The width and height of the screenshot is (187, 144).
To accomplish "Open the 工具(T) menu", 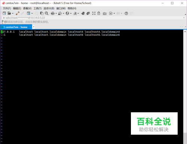I will point(37,8).
